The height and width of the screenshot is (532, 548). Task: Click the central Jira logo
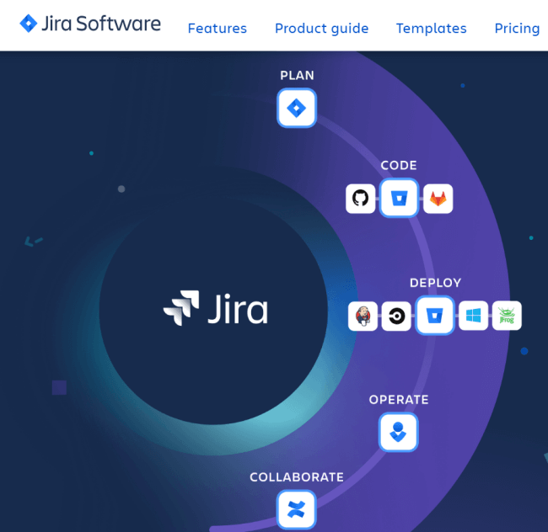(x=216, y=308)
